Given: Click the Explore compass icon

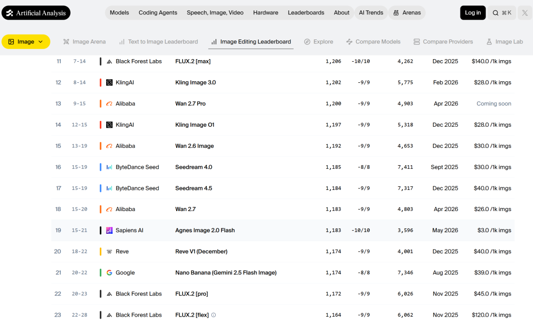Looking at the screenshot, I should (307, 42).
